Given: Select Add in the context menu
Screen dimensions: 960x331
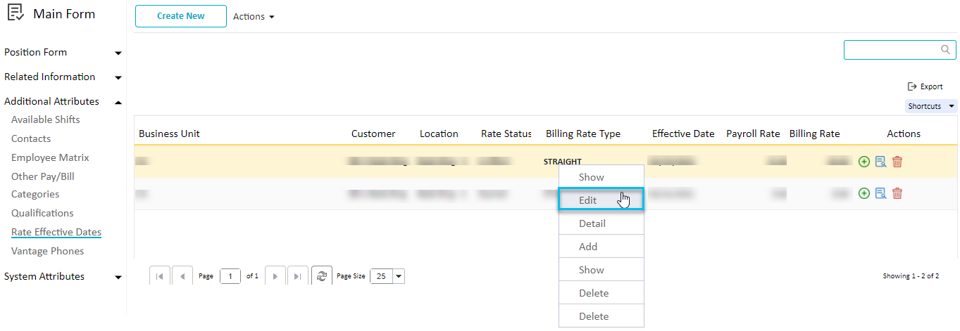Looking at the screenshot, I should coord(601,246).
